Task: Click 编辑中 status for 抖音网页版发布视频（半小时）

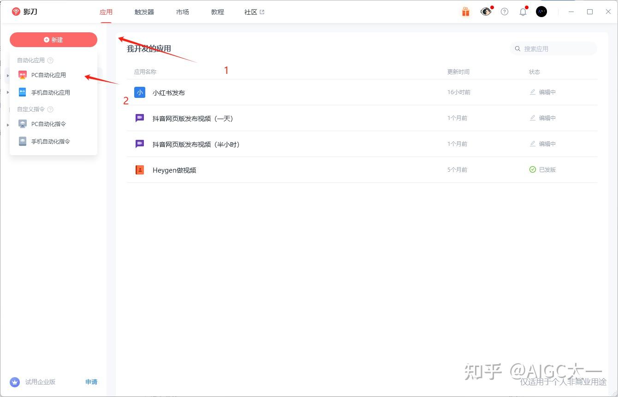Action: [x=543, y=144]
